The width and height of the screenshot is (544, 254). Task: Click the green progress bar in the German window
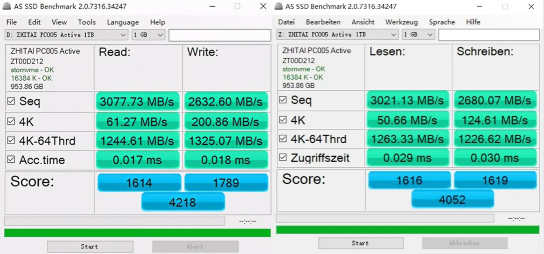click(x=408, y=230)
